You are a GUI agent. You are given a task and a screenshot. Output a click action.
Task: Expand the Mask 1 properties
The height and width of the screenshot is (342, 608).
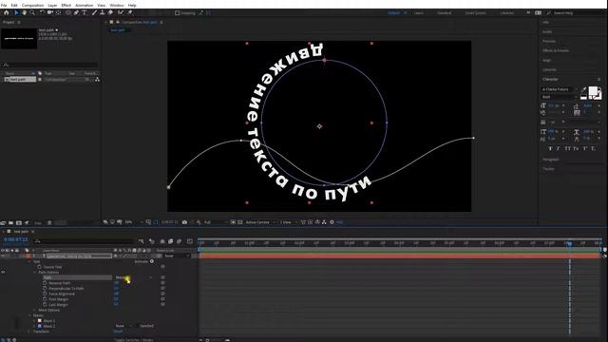click(x=35, y=321)
